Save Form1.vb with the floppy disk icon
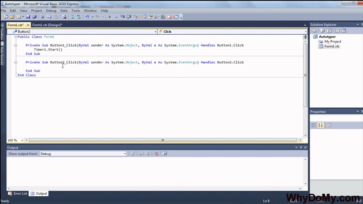The width and height of the screenshot is (363, 204). click(x=28, y=17)
